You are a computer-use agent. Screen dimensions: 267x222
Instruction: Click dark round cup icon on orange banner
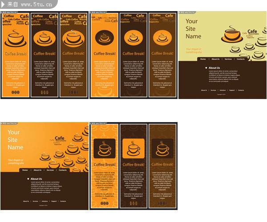(x=105, y=38)
